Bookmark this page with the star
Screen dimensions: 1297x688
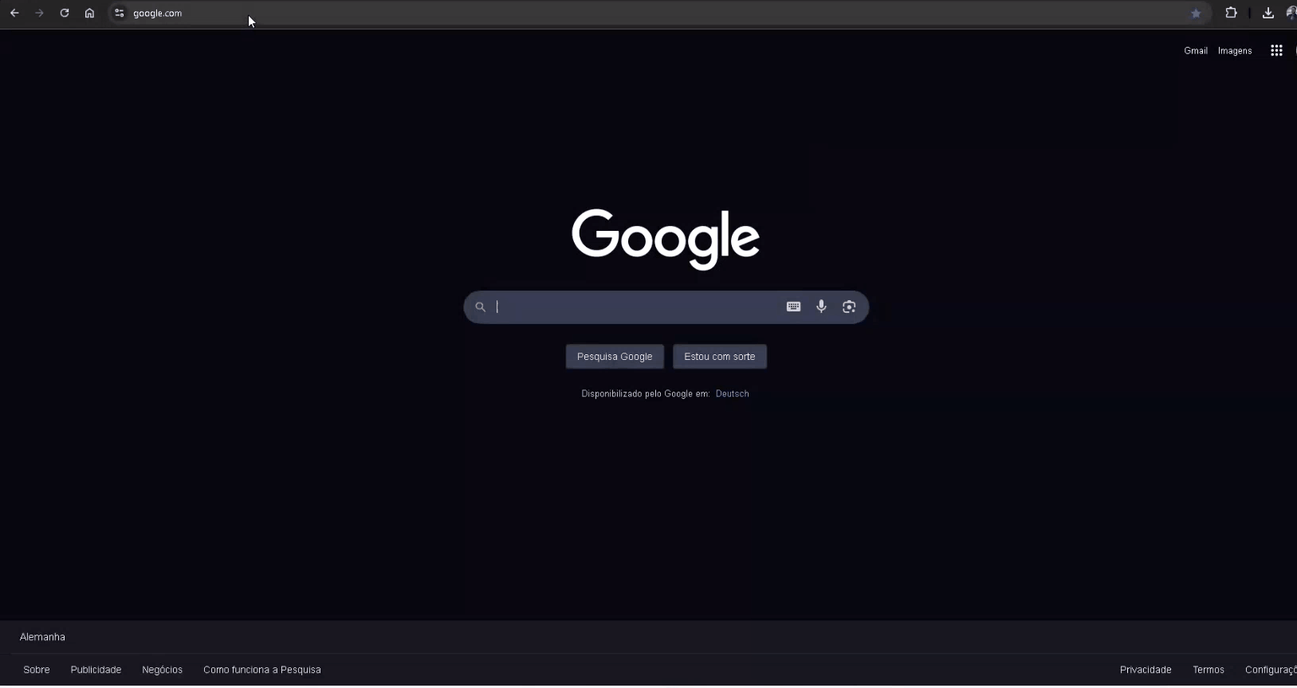click(1196, 14)
